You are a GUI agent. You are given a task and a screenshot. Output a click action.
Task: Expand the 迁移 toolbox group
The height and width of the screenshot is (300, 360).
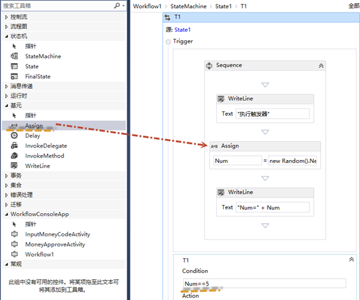click(6, 205)
